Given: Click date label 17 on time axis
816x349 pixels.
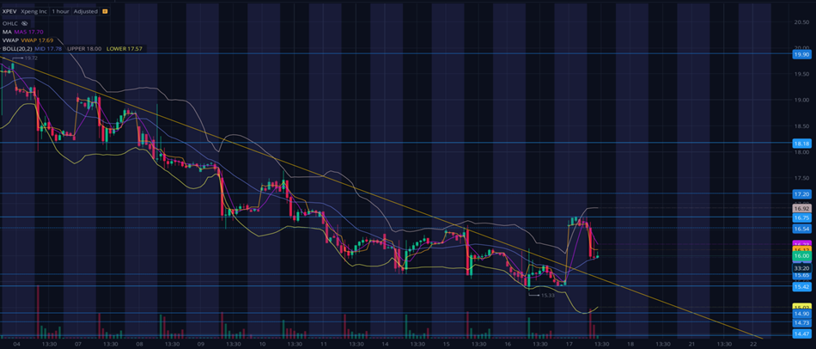Looking at the screenshot, I should click(x=569, y=344).
